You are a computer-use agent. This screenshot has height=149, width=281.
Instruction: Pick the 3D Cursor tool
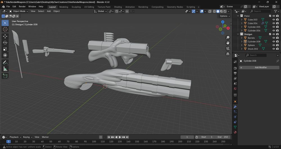pos(5,29)
